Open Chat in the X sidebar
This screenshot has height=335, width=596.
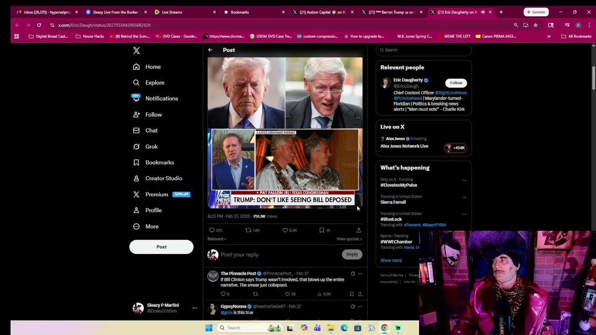pyautogui.click(x=145, y=130)
